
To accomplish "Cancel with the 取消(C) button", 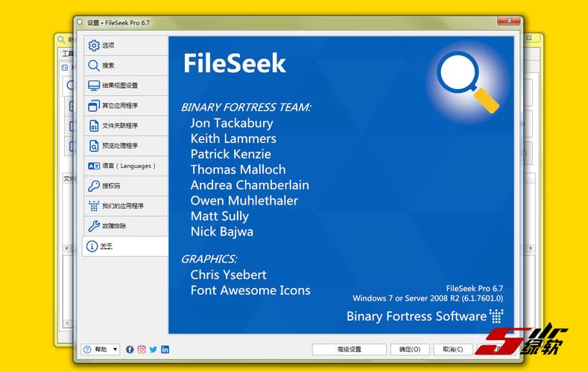I will pyautogui.click(x=452, y=350).
